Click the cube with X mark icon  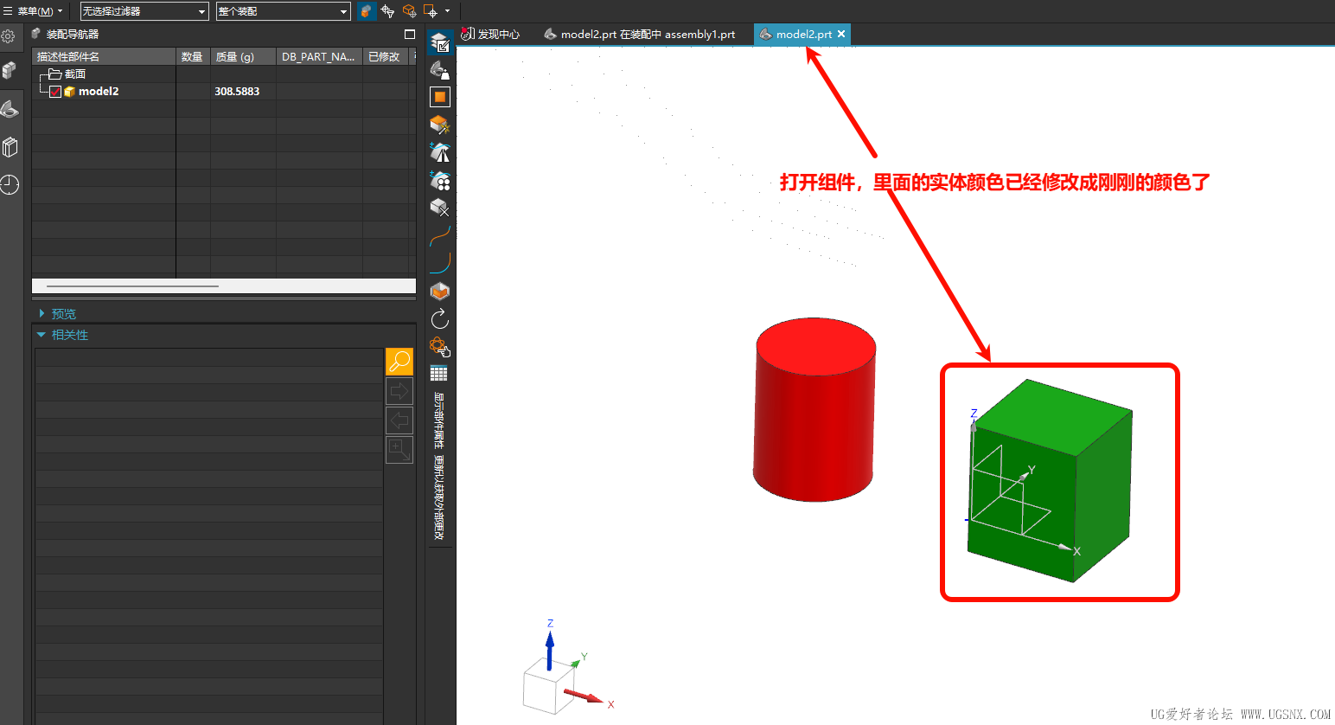click(x=440, y=208)
